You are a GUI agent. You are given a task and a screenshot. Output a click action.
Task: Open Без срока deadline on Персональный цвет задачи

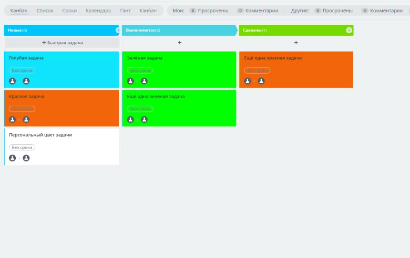pyautogui.click(x=22, y=147)
